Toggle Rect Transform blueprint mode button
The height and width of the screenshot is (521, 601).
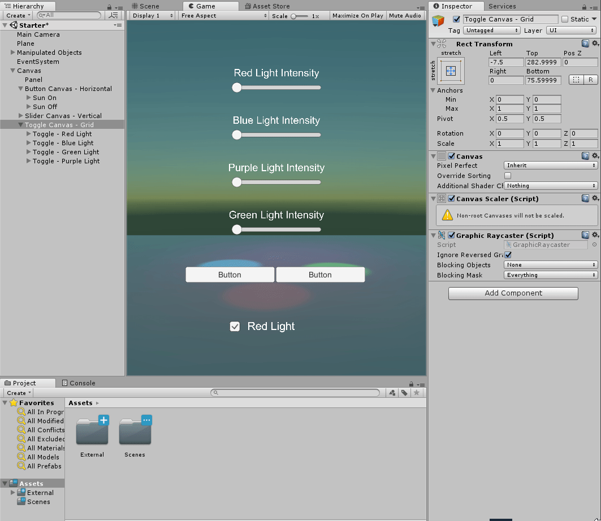point(576,80)
